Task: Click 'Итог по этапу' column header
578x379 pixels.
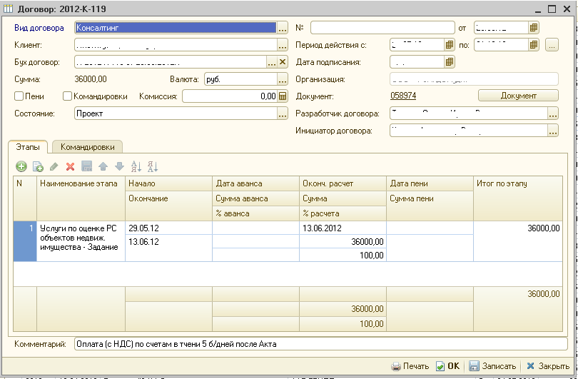Action: pyautogui.click(x=518, y=198)
